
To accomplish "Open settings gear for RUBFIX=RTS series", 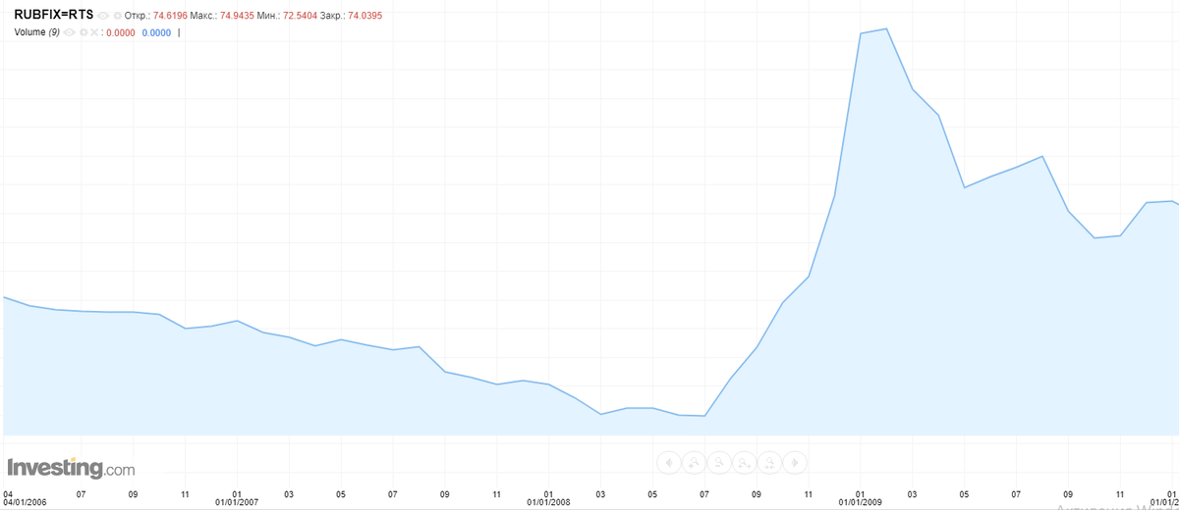I will pos(117,16).
